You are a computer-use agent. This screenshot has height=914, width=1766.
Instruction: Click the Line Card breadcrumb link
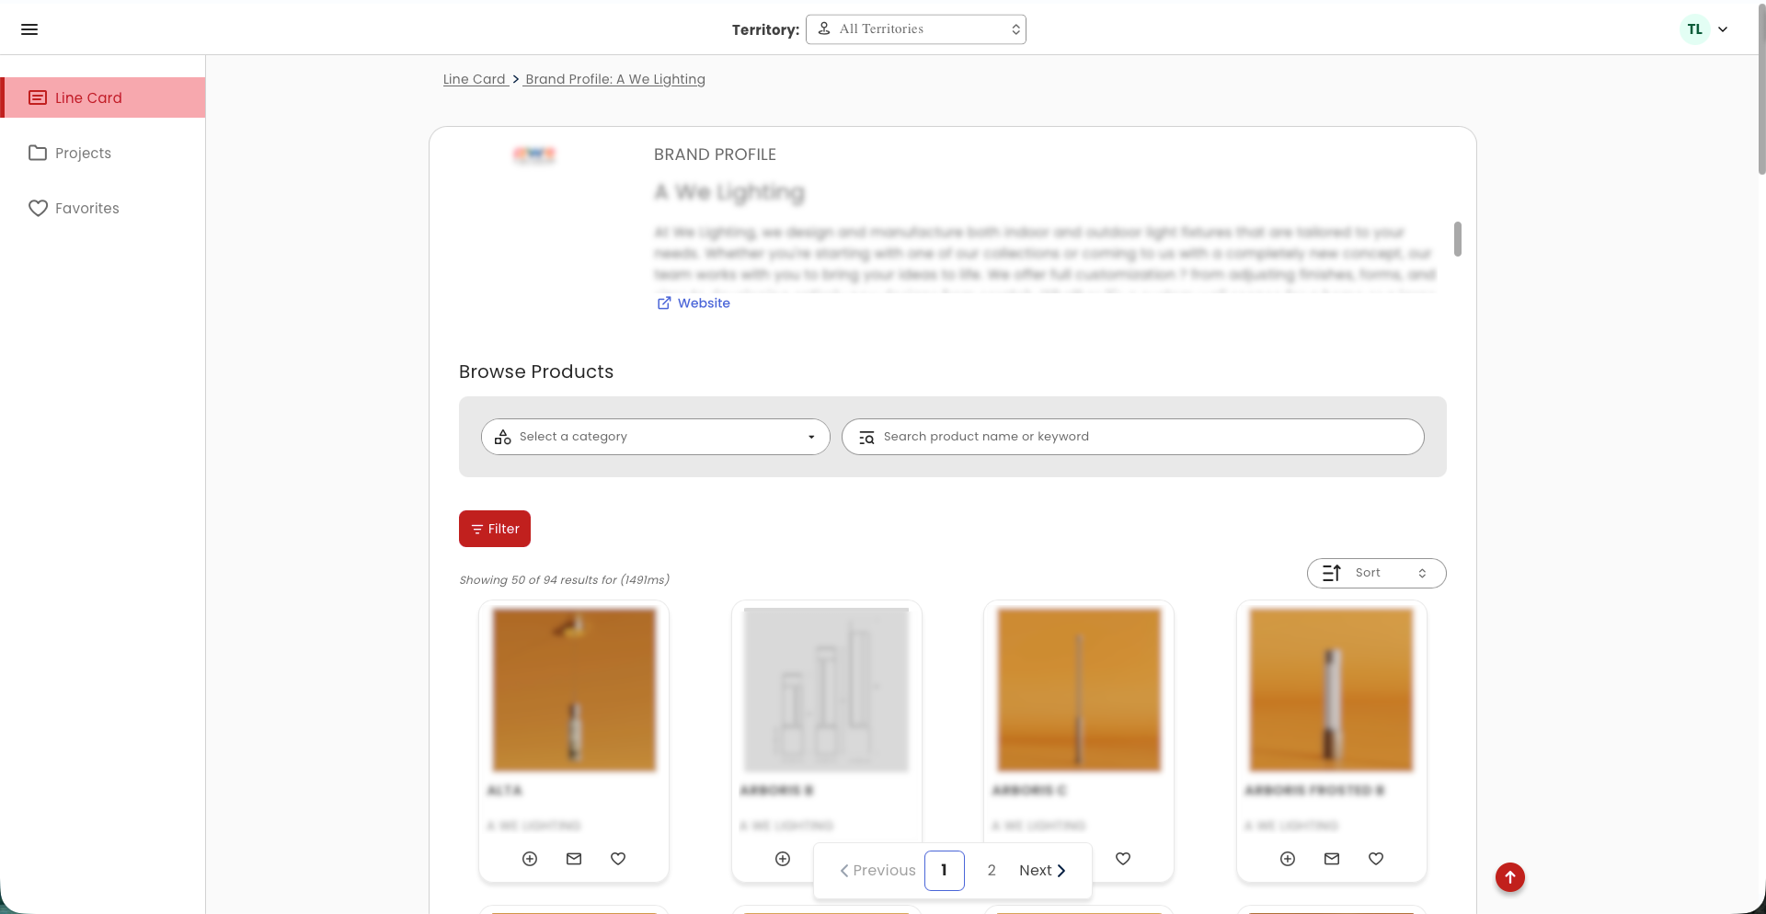pyautogui.click(x=475, y=79)
